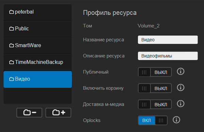Open info icon next to Публичный toggle

[181, 71]
